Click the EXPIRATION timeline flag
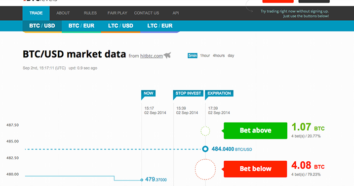The width and height of the screenshot is (354, 186). coord(219,93)
